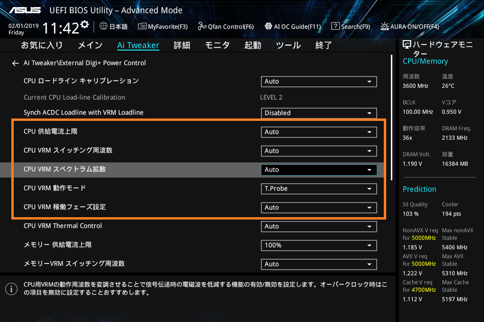The height and width of the screenshot is (322, 484).
Task: Launch AI OC Guide(F11)
Action: click(x=293, y=26)
